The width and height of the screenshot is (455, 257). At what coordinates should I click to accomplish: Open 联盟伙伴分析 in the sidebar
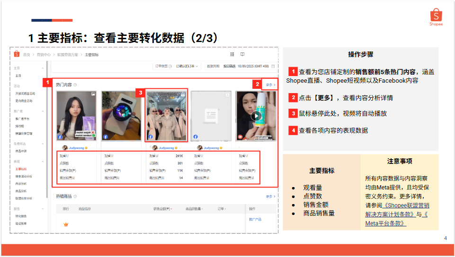click(24, 198)
